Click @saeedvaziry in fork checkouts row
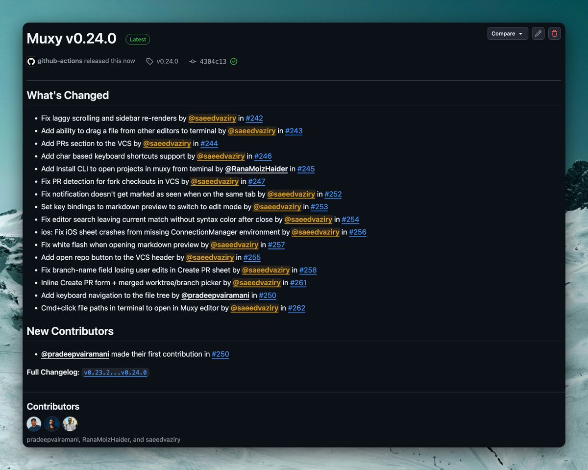Image resolution: width=588 pixels, height=470 pixels. click(215, 181)
